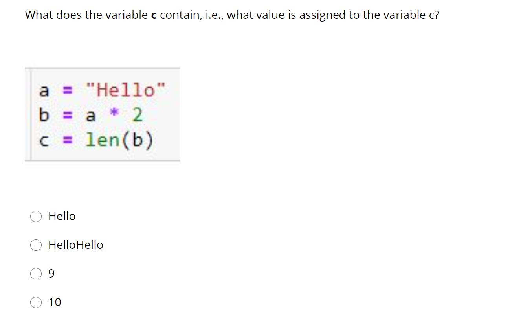This screenshot has height=329, width=510.
Task: Click the bold letter c in the question
Action: click(x=153, y=15)
